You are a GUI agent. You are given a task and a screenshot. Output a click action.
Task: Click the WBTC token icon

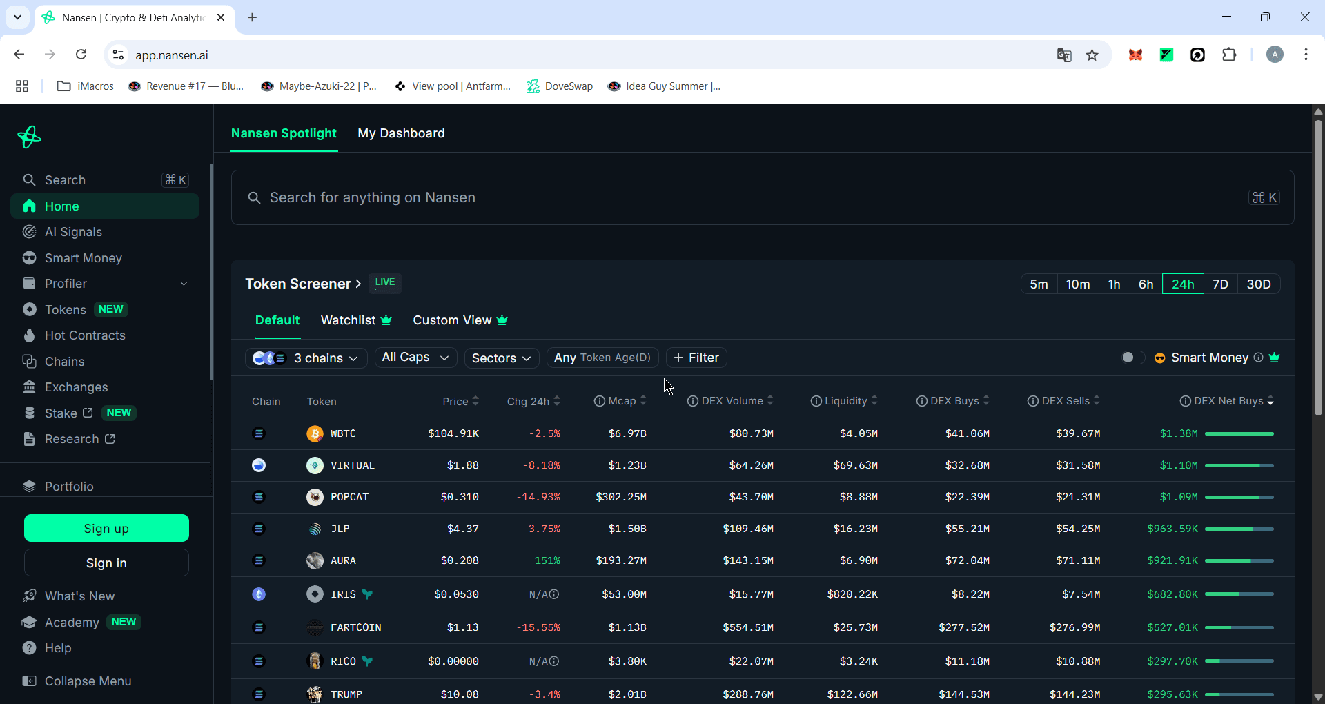tap(315, 433)
